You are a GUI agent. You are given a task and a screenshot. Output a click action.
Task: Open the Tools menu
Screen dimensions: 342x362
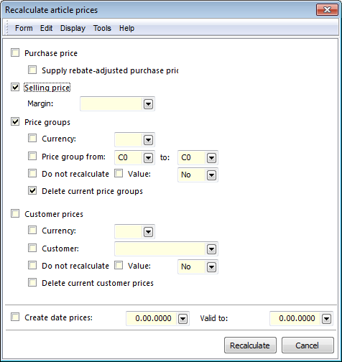pyautogui.click(x=102, y=28)
